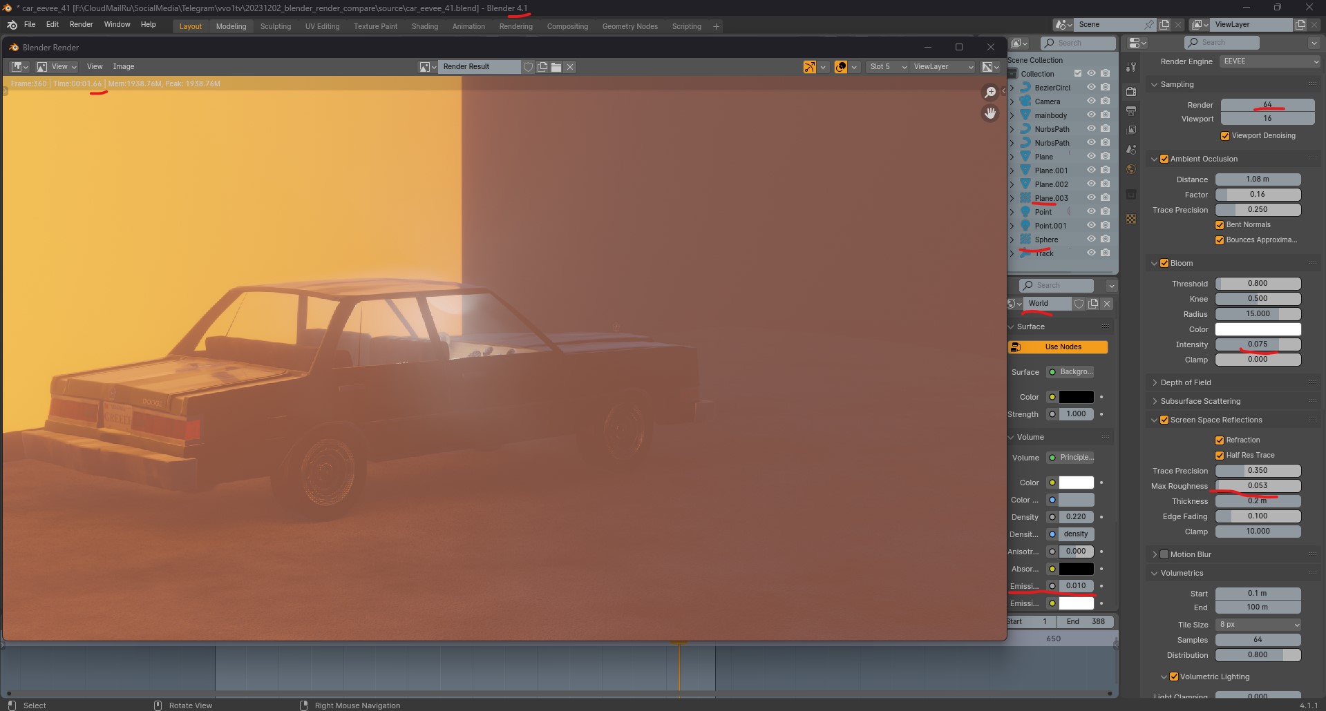Click the white Bloom Color swatch
The image size is (1326, 711).
tap(1258, 330)
